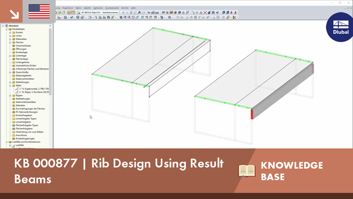
Task: Select member 1 Ergebnisstab entry
Action: click(34, 89)
